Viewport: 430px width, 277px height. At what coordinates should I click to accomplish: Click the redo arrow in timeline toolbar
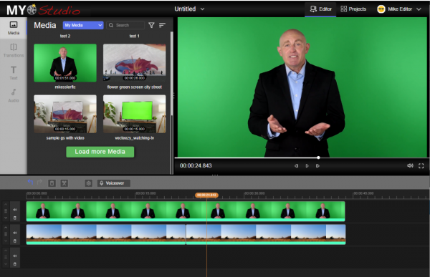(39, 183)
